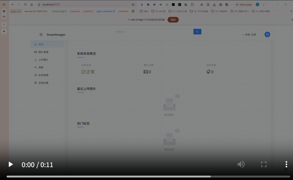Open the 04_竞赛与学习 bookmark folder
The image size is (293, 180).
pos(240,11)
